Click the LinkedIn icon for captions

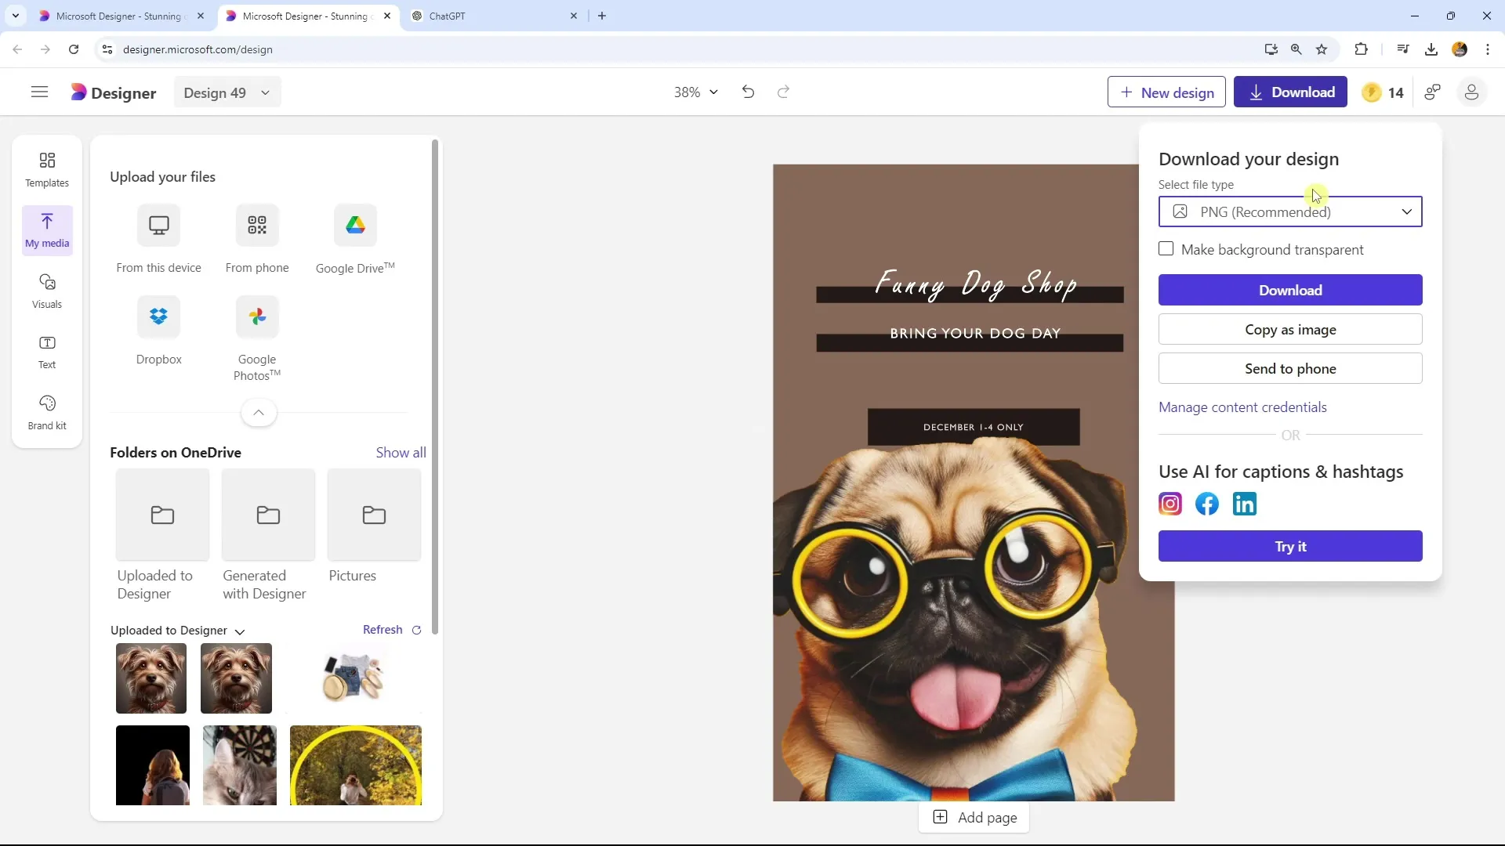pos(1245,504)
